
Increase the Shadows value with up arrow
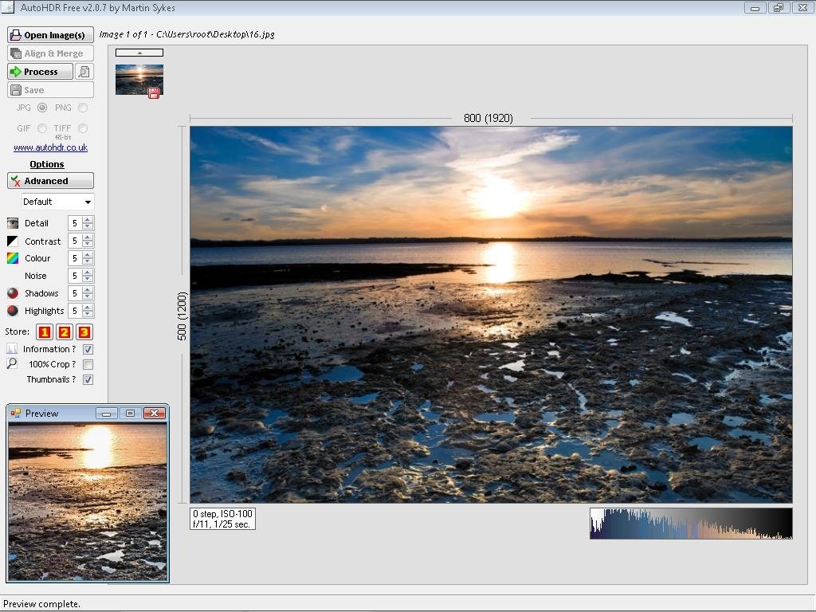[88, 290]
